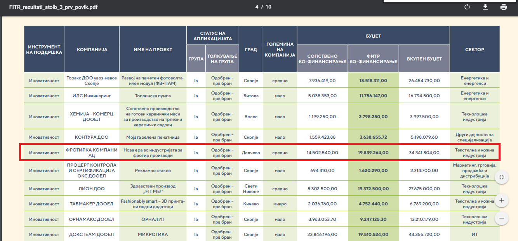Click sector Маркетинг, трговија, продажба и дистрибуција
The width and height of the screenshot is (518, 241).
click(x=475, y=170)
